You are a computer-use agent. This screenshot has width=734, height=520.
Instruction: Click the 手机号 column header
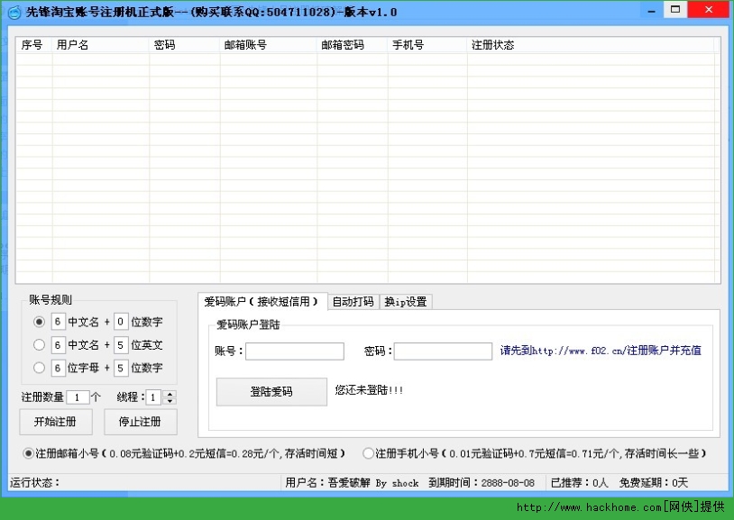[x=427, y=45]
